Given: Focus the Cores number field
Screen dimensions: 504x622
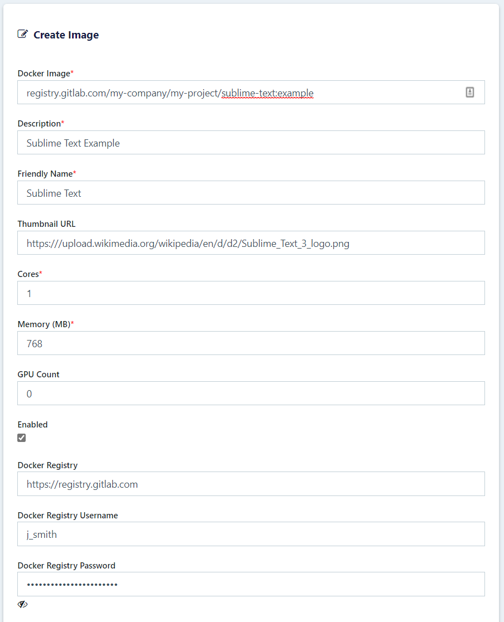Looking at the screenshot, I should tap(251, 293).
